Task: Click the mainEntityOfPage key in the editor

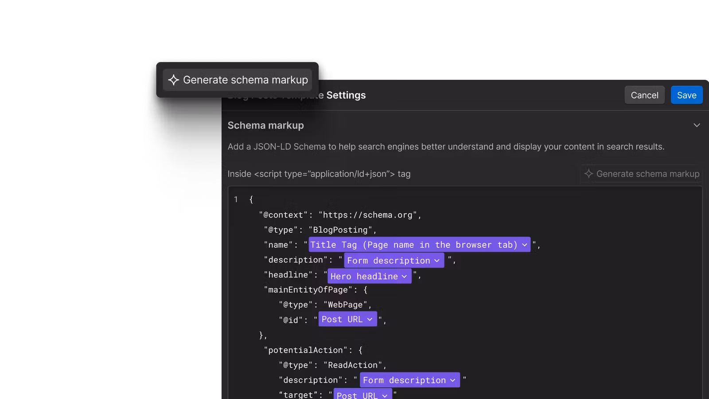Action: tap(308, 290)
